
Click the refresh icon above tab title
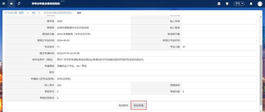[x=61, y=1]
